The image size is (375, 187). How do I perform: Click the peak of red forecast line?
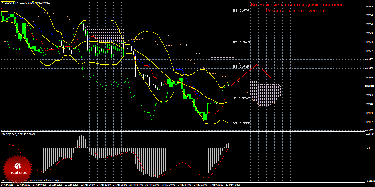coord(256,65)
